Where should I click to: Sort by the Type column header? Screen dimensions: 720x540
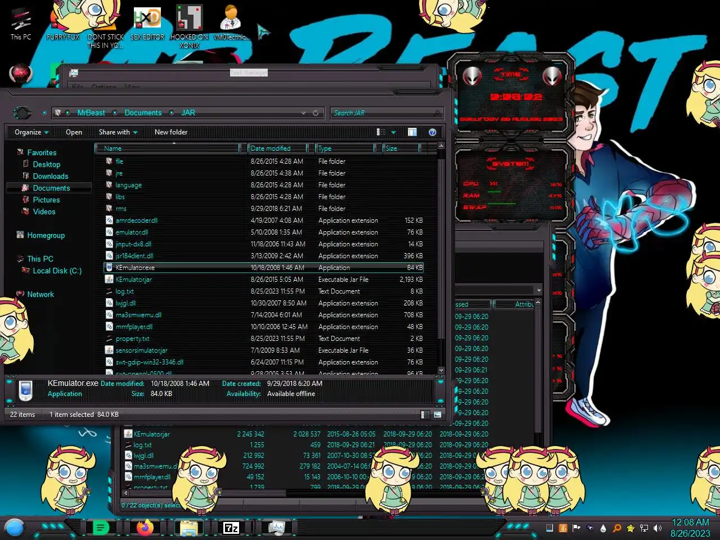pyautogui.click(x=345, y=148)
